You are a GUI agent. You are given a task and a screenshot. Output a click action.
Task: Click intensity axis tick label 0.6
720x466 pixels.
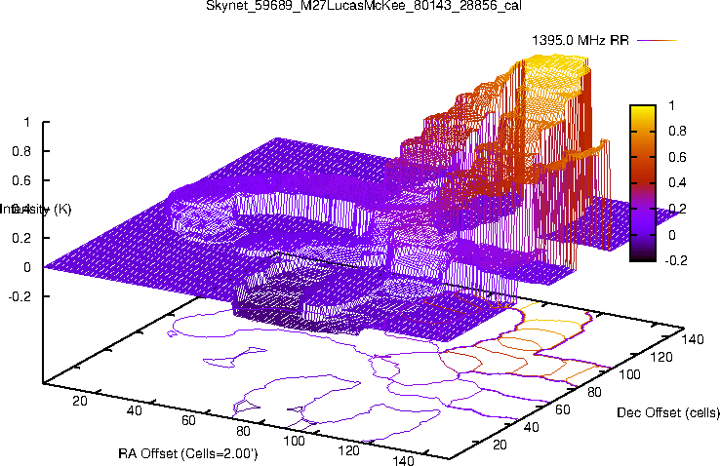[21, 180]
